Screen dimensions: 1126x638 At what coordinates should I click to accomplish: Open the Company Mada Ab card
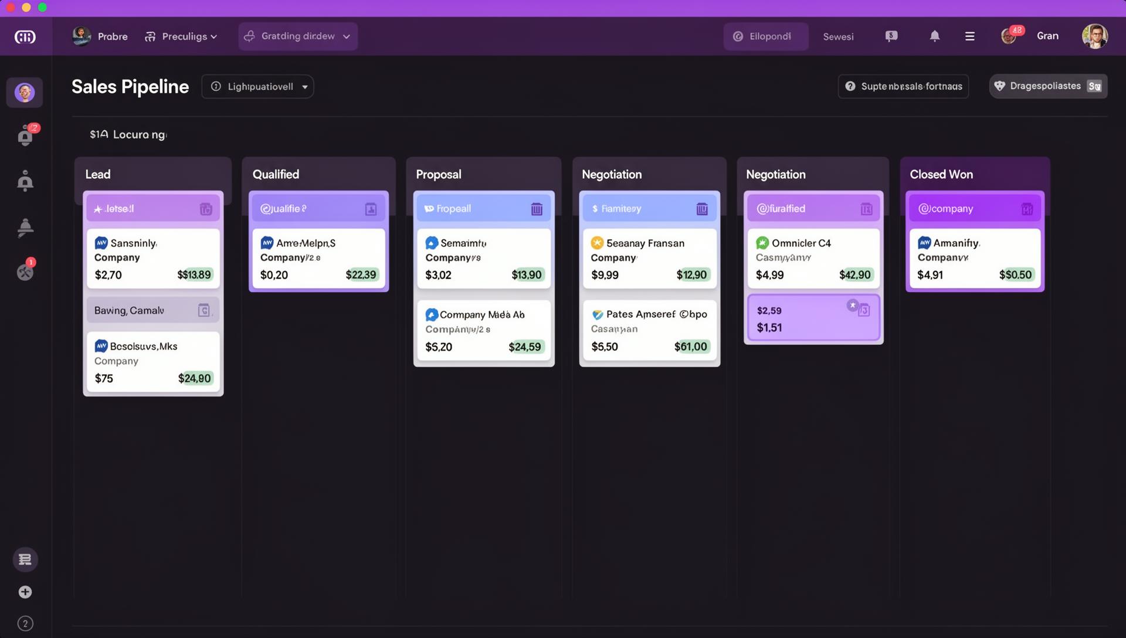[484, 330]
